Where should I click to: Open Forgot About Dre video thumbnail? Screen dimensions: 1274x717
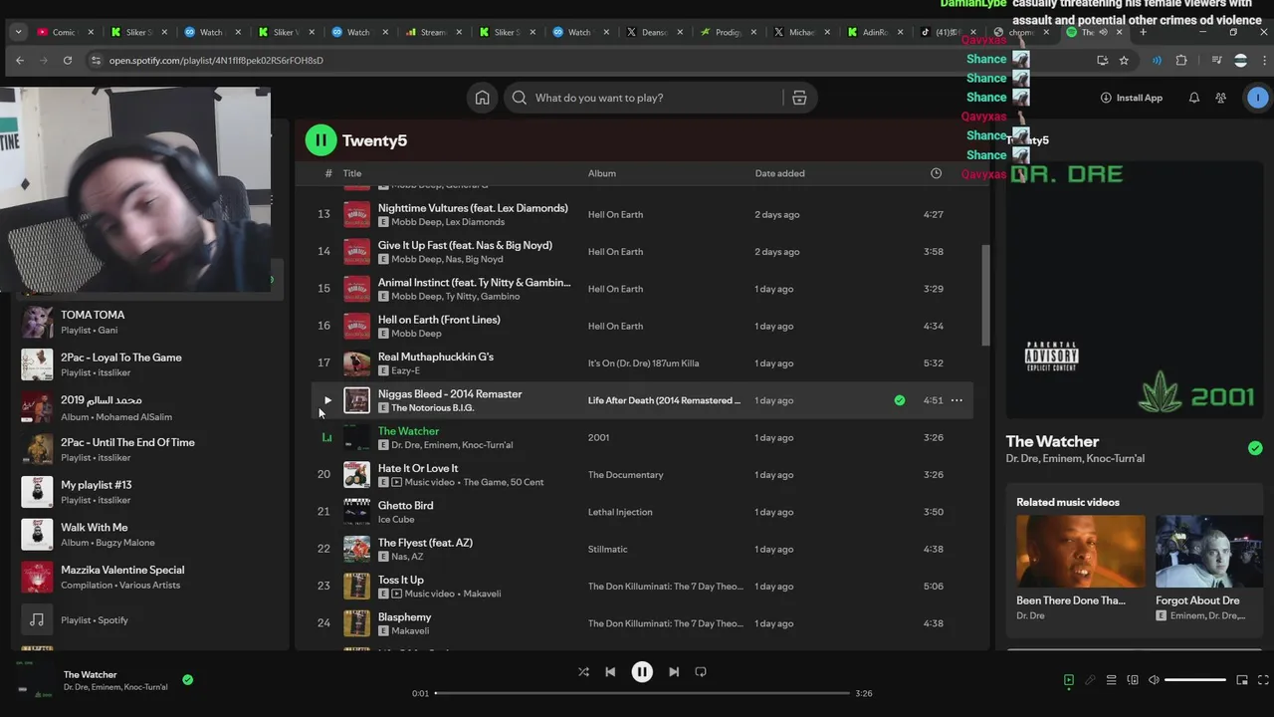click(1209, 551)
